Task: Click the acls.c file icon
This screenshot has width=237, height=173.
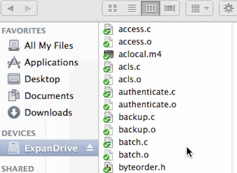Action: [108, 67]
